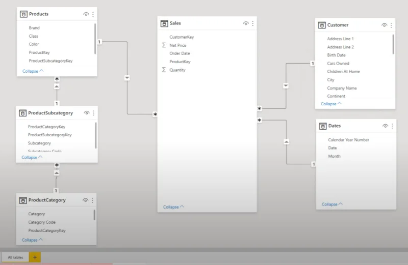
Task: Toggle Dates table visibility eye
Action: coord(385,126)
